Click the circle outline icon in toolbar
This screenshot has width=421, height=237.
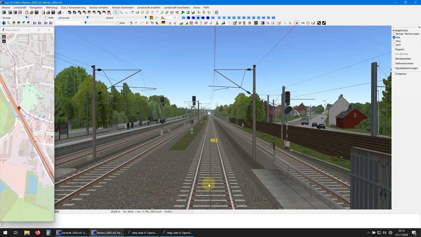tap(308, 23)
